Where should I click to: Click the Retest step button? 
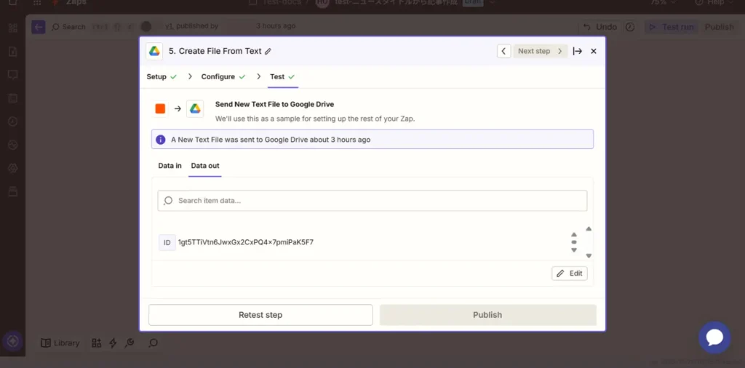pyautogui.click(x=260, y=315)
